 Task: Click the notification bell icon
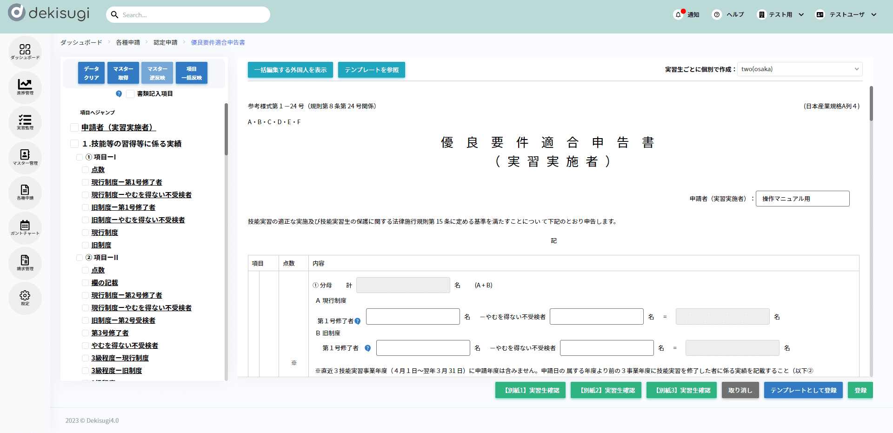tap(678, 15)
